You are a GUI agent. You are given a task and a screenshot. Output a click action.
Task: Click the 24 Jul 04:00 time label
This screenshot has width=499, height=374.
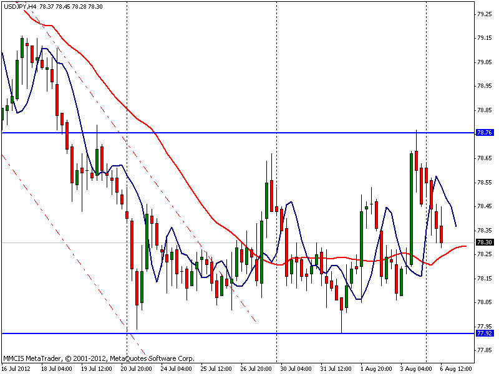tap(176, 368)
